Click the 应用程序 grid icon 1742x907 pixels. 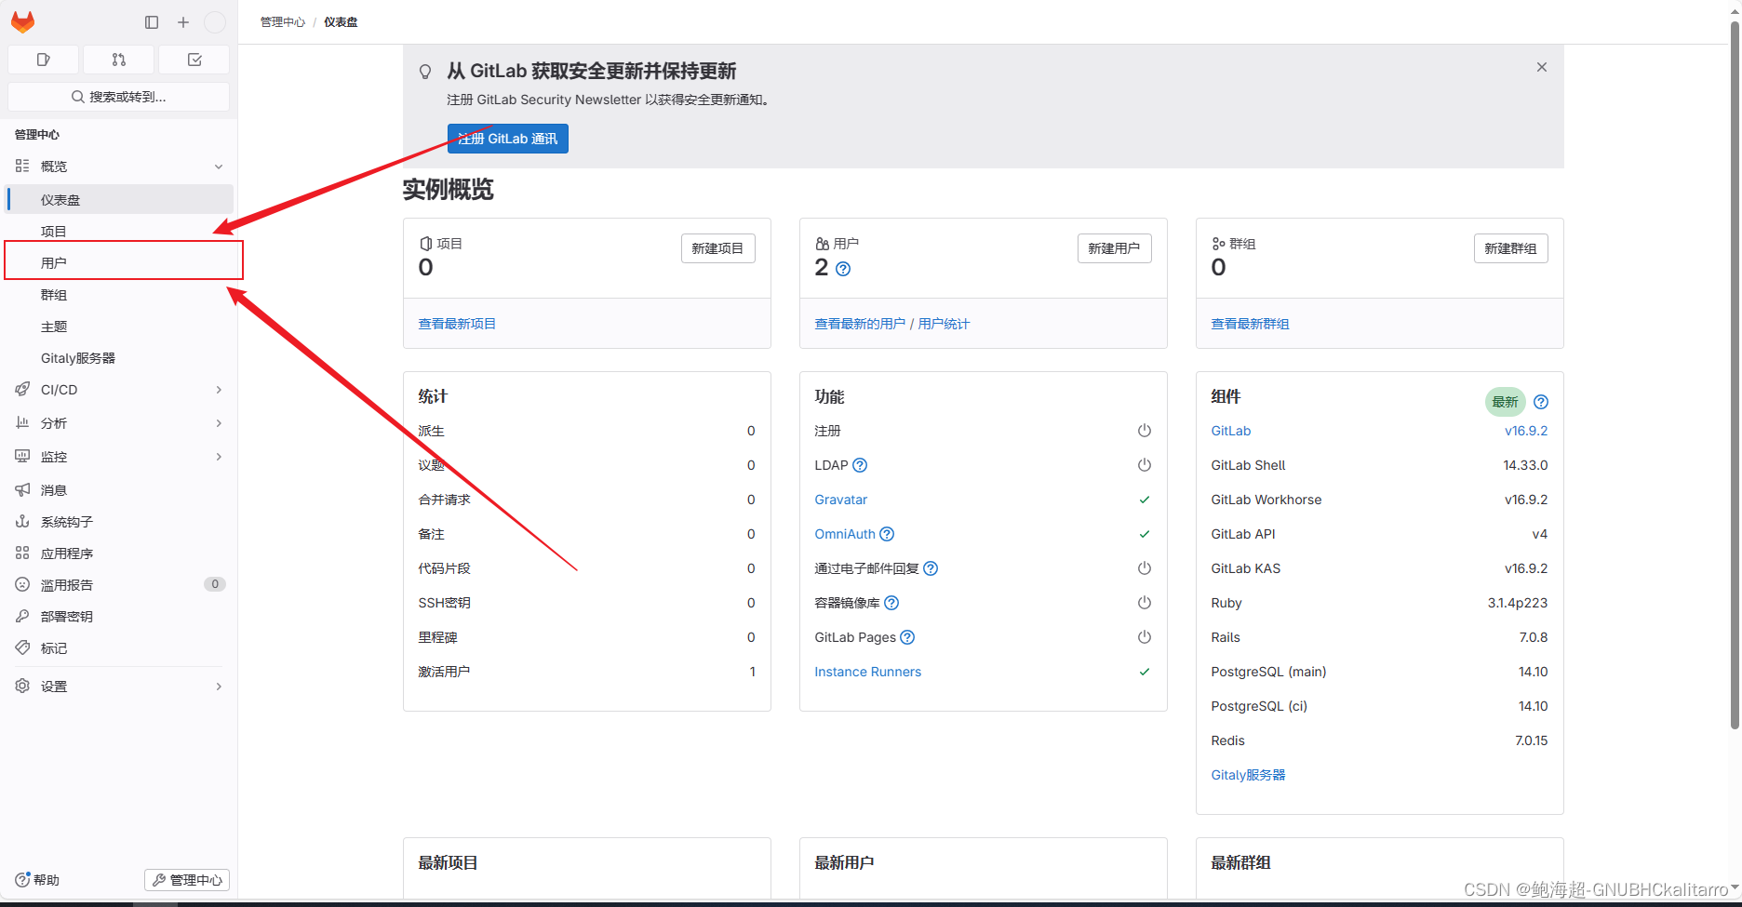(22, 553)
